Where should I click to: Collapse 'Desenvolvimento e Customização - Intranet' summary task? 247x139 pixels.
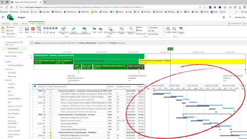(58, 115)
